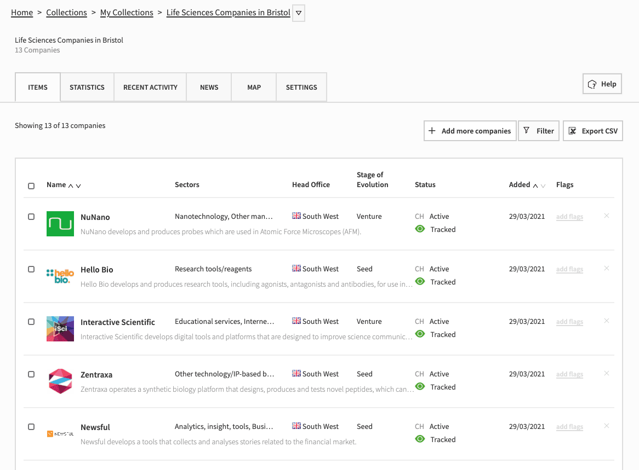Click UK flag in Interactive Scientific row

(296, 321)
